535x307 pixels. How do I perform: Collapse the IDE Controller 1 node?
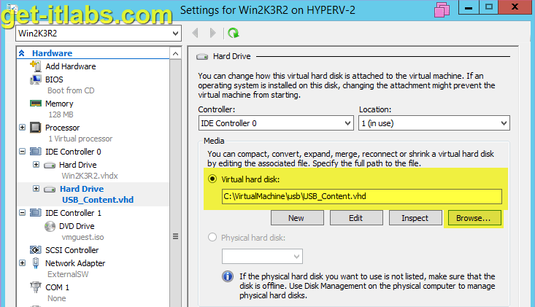coord(22,213)
